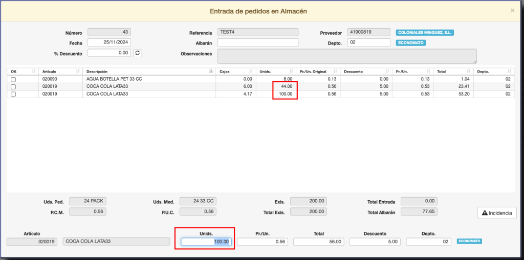524x260 pixels.
Task: Click the refresh icon beside % Descuento
Action: tap(137, 53)
